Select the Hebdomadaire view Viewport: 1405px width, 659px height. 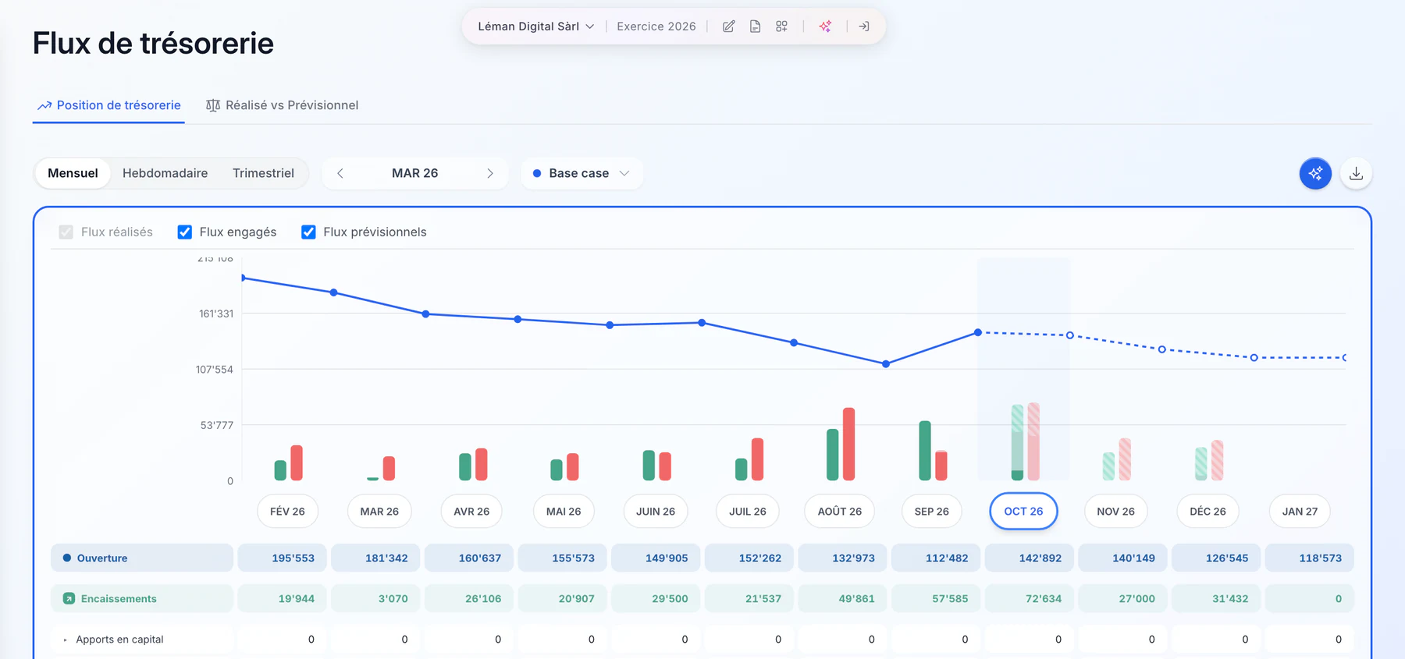point(165,173)
